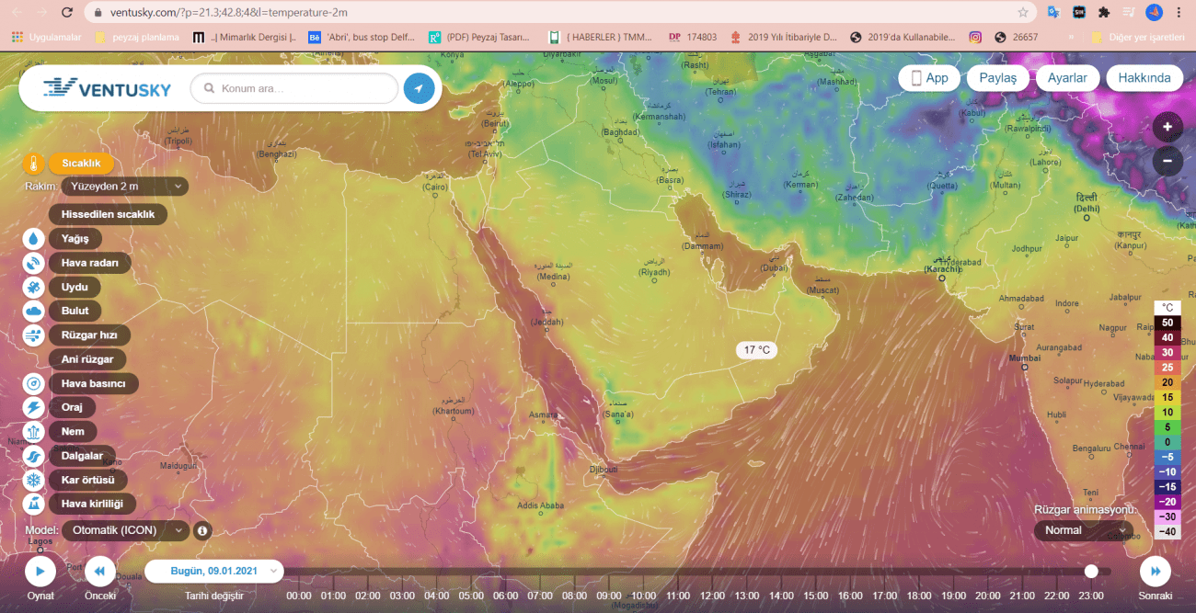The height and width of the screenshot is (613, 1196).
Task: Click the Paylaş share button
Action: pyautogui.click(x=997, y=78)
